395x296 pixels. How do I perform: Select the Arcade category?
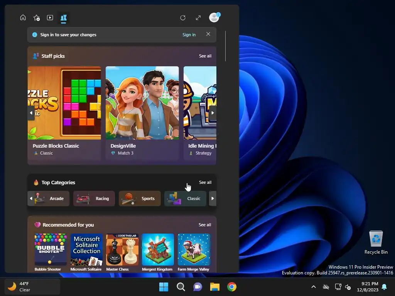pos(51,198)
